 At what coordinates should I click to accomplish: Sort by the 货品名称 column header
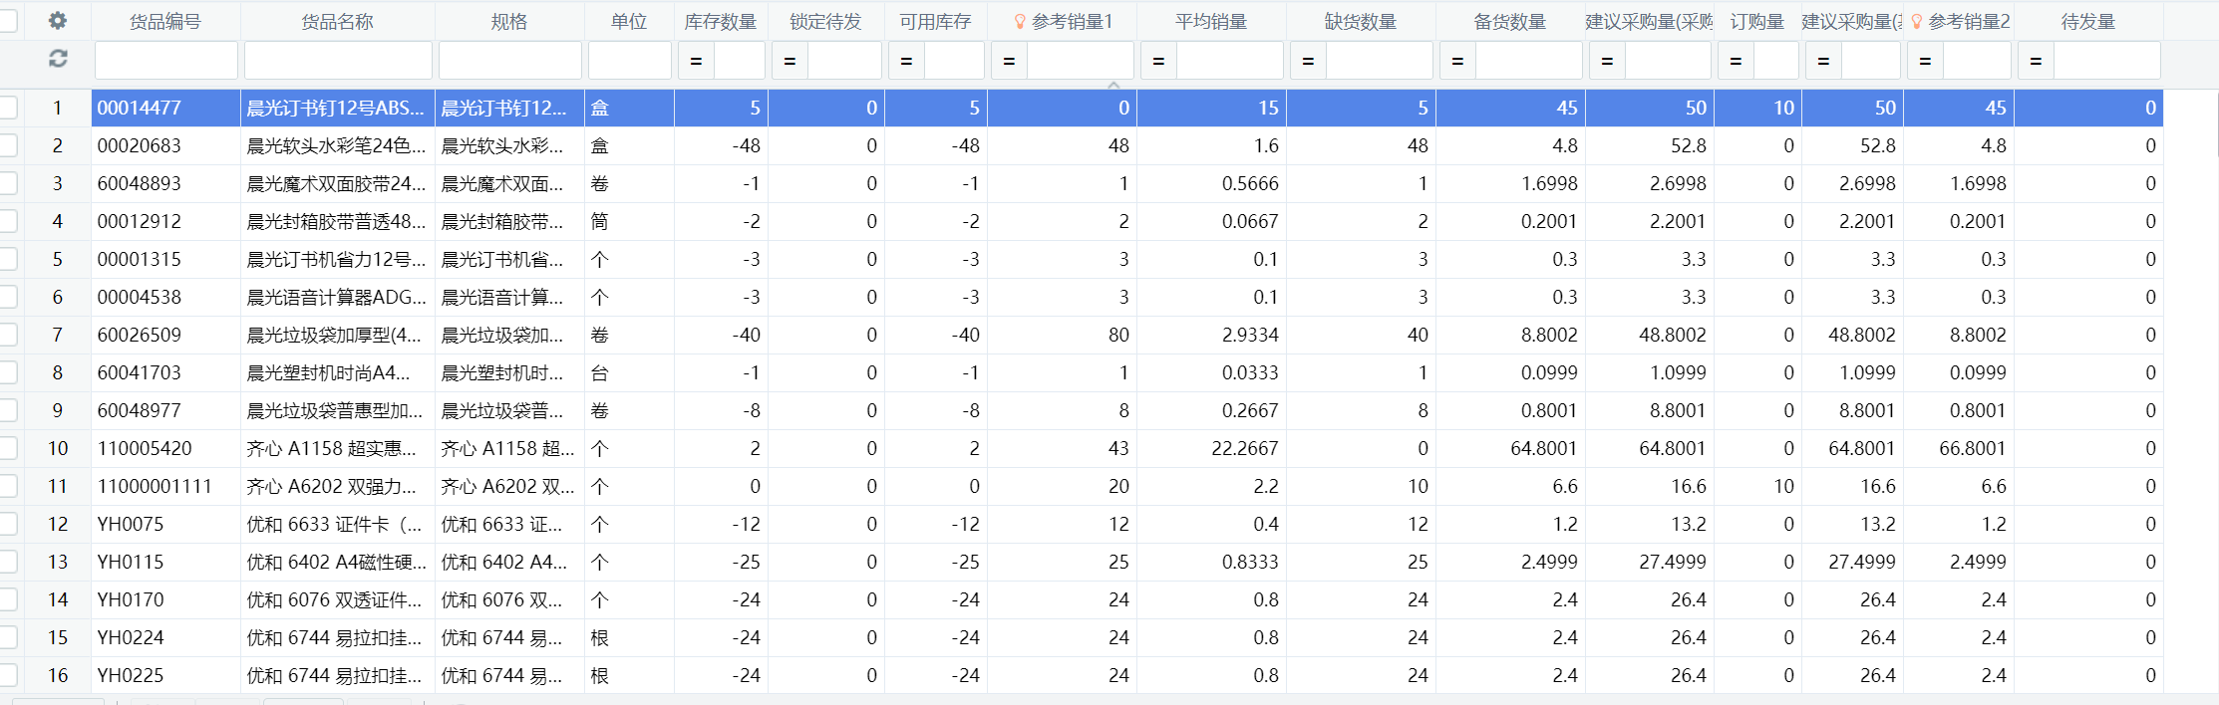pyautogui.click(x=337, y=22)
